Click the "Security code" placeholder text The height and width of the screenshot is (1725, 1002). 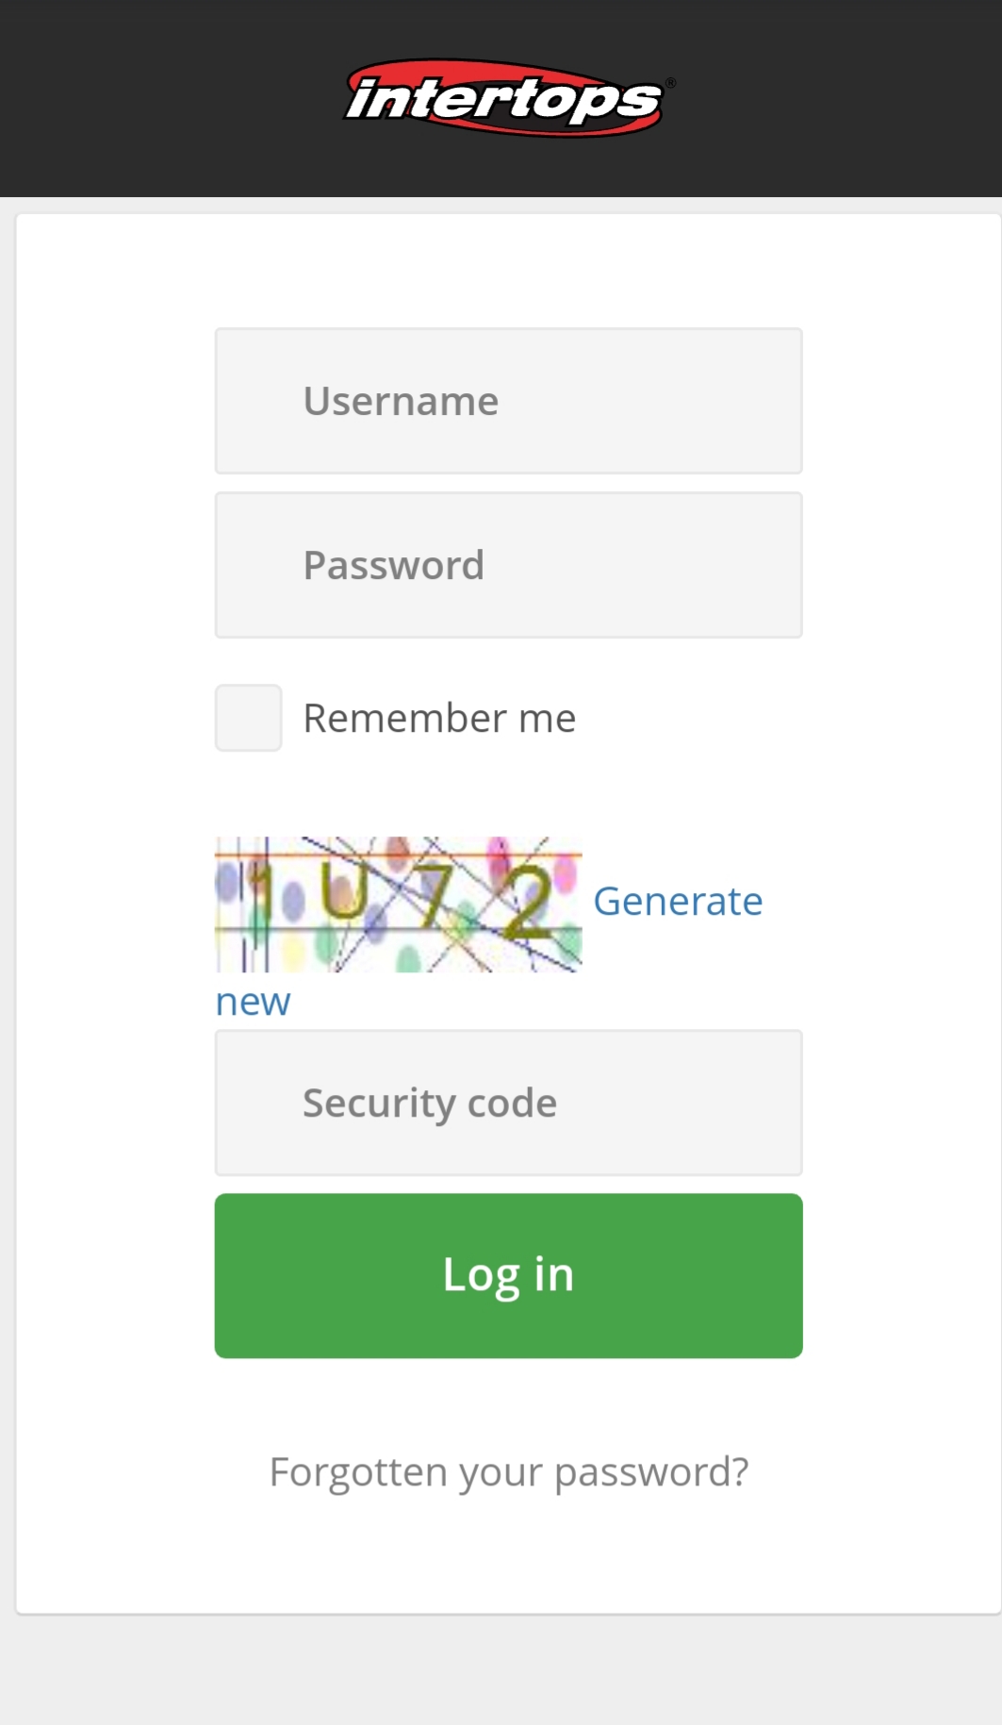point(430,1104)
